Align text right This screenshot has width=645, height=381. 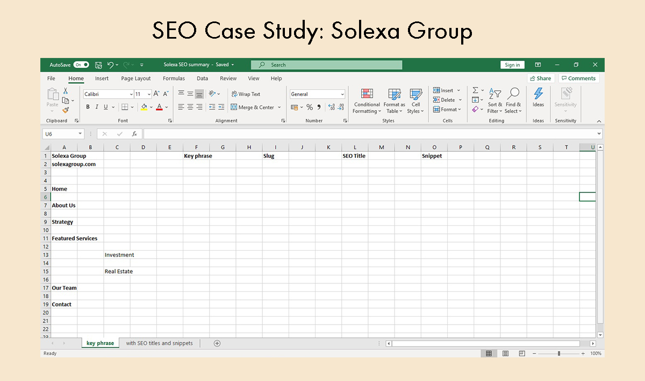(199, 107)
